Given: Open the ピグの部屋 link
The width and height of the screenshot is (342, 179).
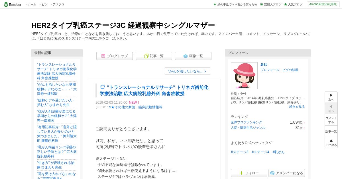Looking at the screenshot, I should click(290, 70).
